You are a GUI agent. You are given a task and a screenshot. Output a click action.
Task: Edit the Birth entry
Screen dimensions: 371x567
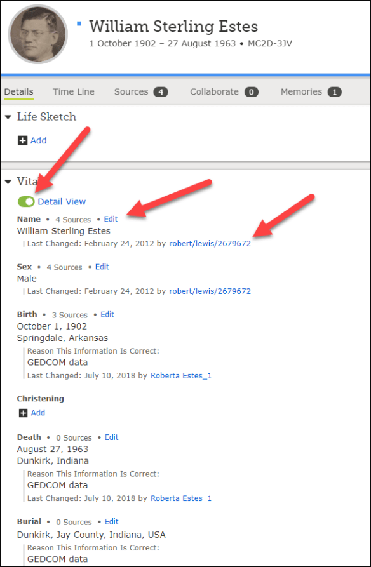107,314
